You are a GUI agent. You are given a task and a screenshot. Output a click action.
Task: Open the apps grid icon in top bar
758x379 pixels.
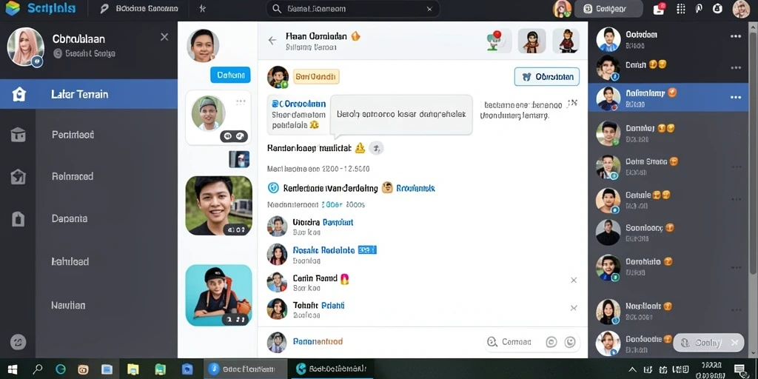(681, 9)
